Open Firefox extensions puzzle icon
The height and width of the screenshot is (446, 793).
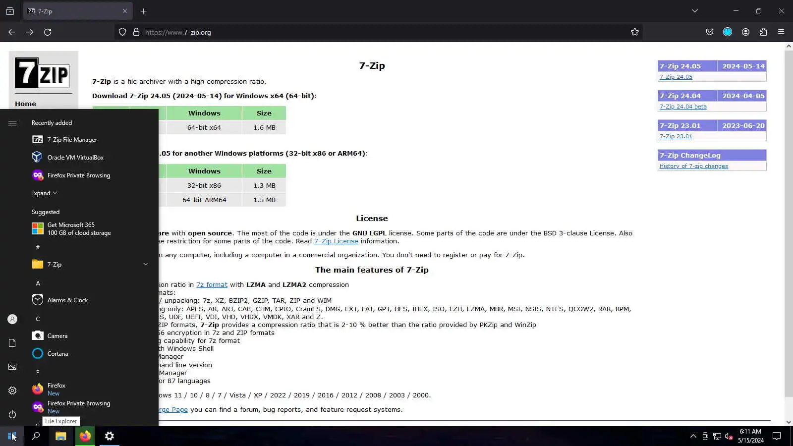pos(763,32)
